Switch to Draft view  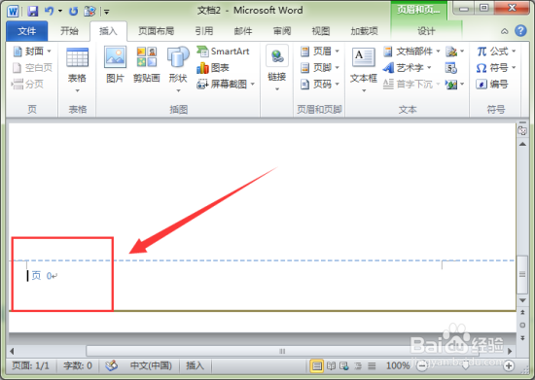[x=372, y=366]
